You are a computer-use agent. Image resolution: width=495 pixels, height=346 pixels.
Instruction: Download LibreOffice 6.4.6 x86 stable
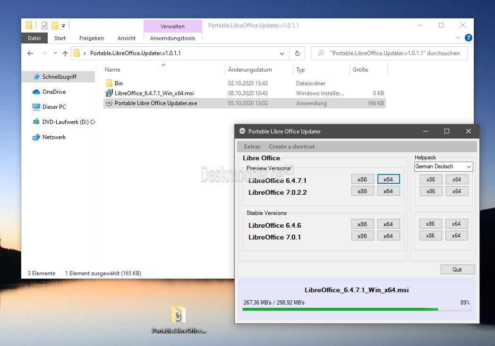point(362,224)
